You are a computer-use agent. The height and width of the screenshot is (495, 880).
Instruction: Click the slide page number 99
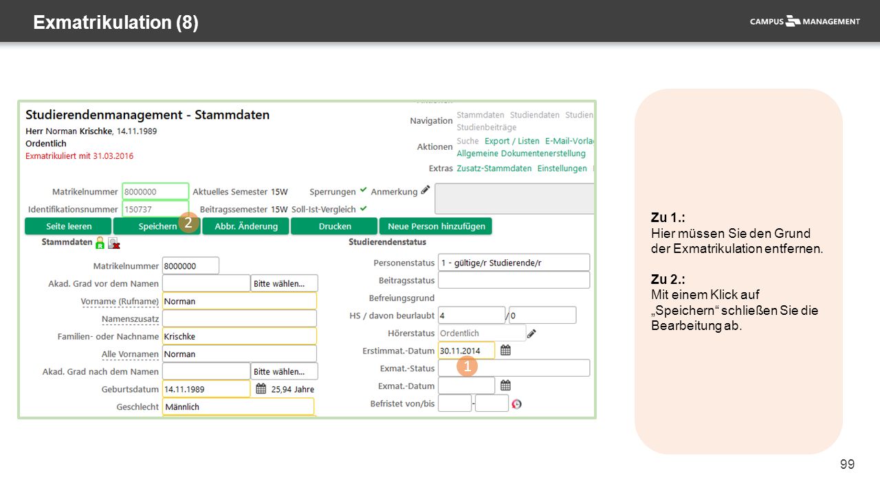(x=848, y=464)
